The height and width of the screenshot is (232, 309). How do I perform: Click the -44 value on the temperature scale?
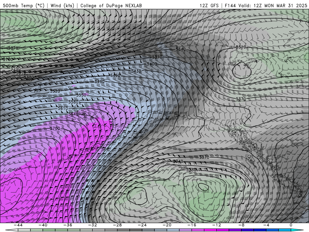[x=18, y=225]
